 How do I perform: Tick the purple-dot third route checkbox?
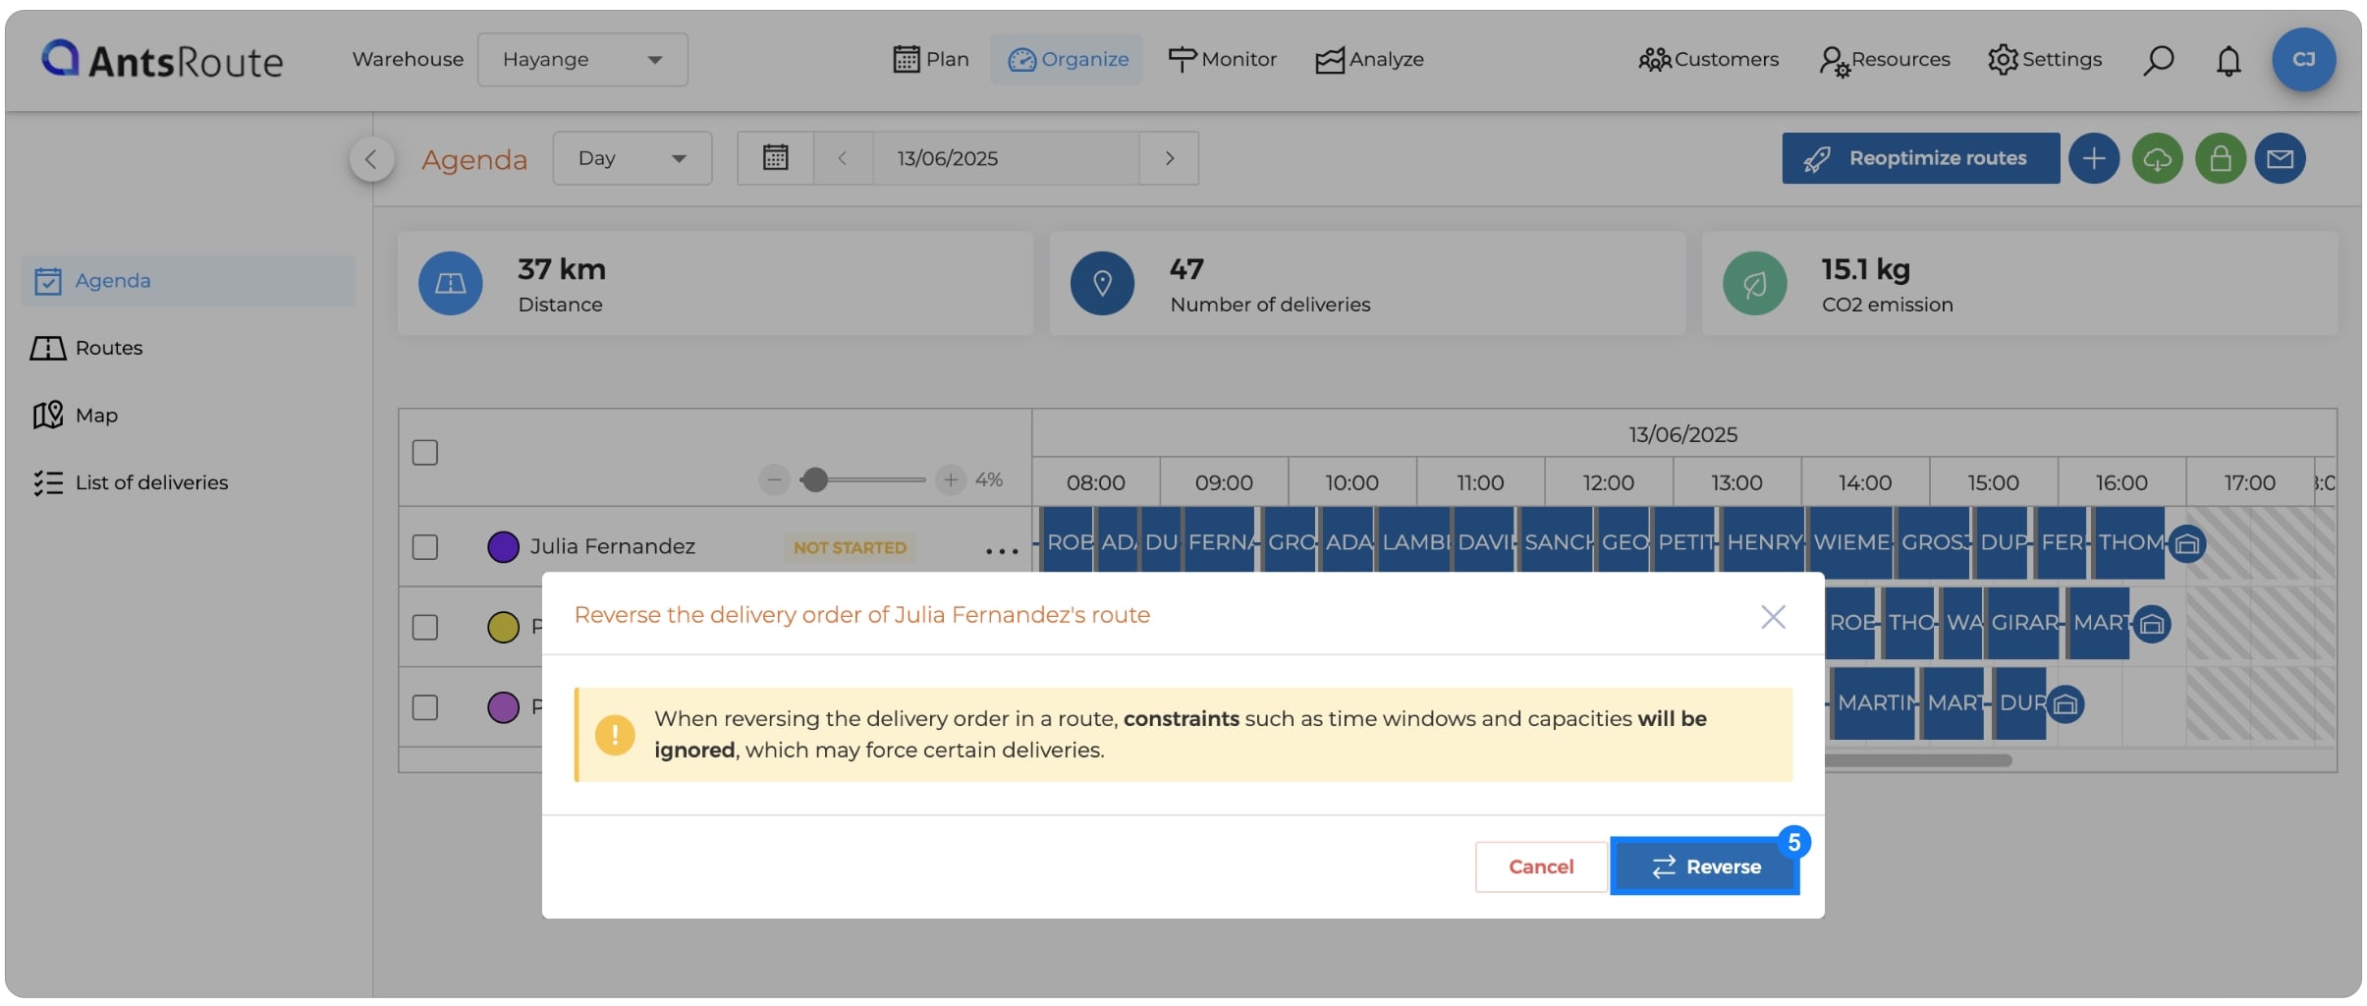[x=425, y=707]
